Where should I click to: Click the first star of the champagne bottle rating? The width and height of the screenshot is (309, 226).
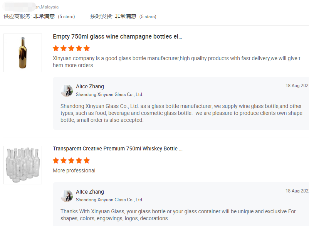pos(56,48)
